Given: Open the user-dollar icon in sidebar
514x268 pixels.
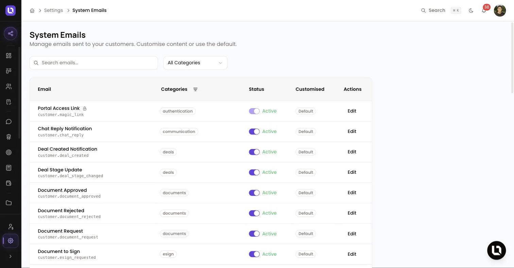Looking at the screenshot, I should (11, 227).
